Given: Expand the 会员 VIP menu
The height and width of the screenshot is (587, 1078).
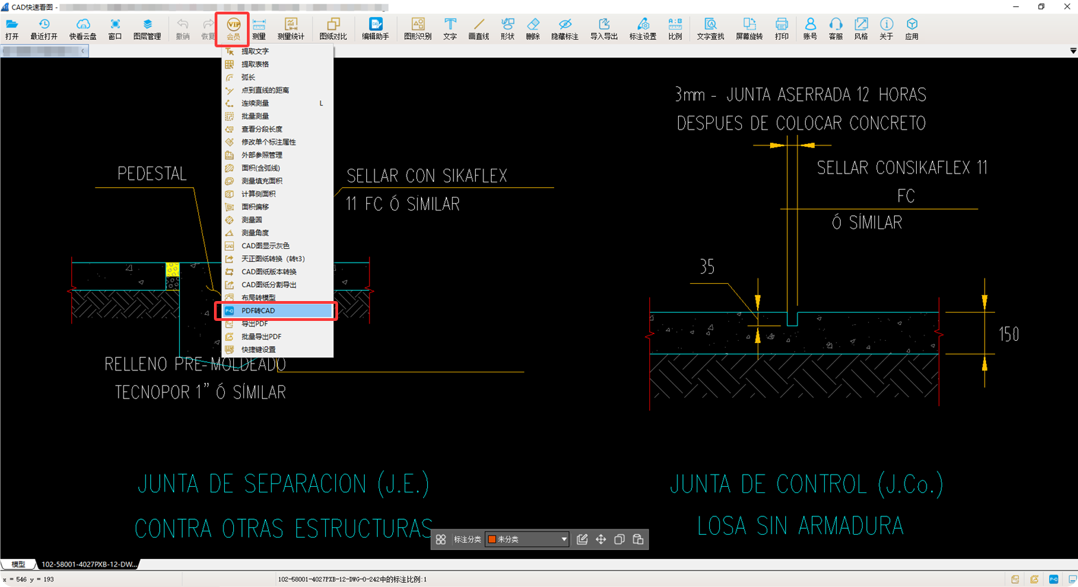Looking at the screenshot, I should [233, 29].
